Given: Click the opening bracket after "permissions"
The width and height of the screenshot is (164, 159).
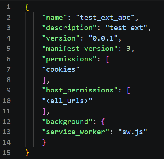Looking at the screenshot, I should [x=108, y=59].
